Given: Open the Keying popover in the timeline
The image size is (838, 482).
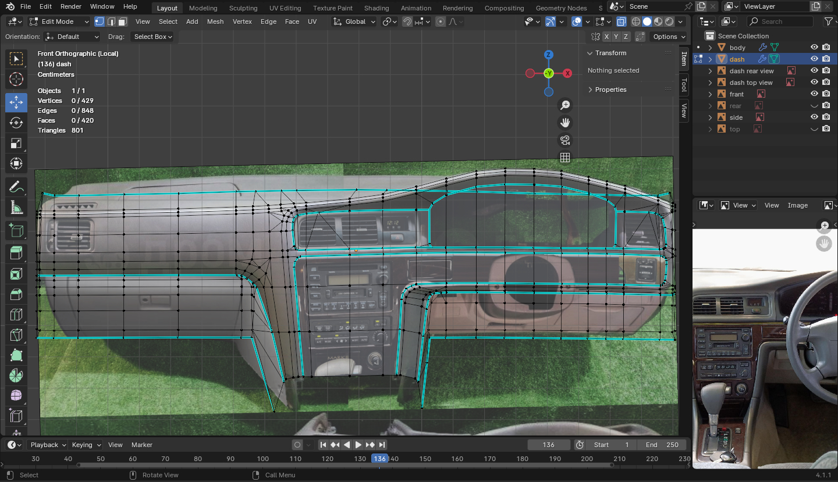Looking at the screenshot, I should [86, 445].
